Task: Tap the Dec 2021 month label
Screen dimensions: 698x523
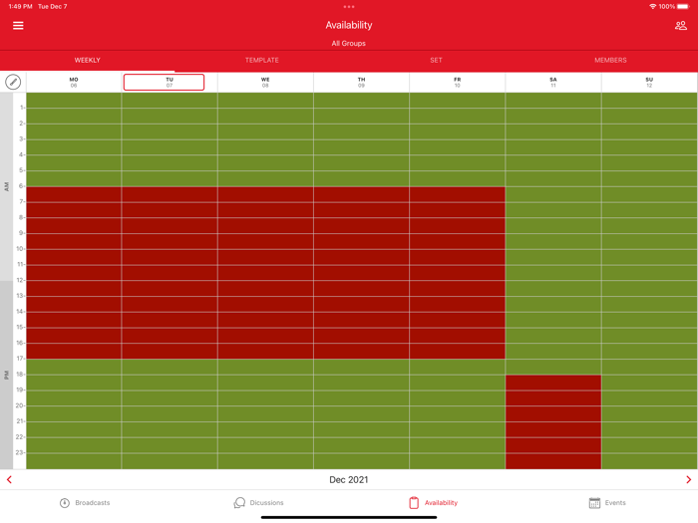Action: [x=349, y=479]
